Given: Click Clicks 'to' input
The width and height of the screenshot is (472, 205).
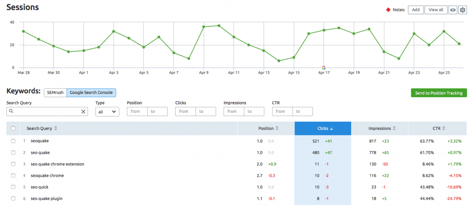Looking at the screenshot, I should coord(206,111).
